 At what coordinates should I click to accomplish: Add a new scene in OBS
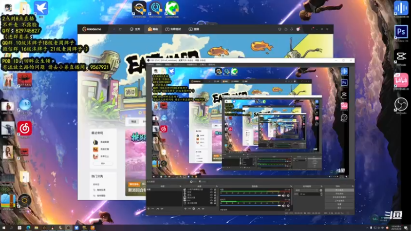[148, 209]
